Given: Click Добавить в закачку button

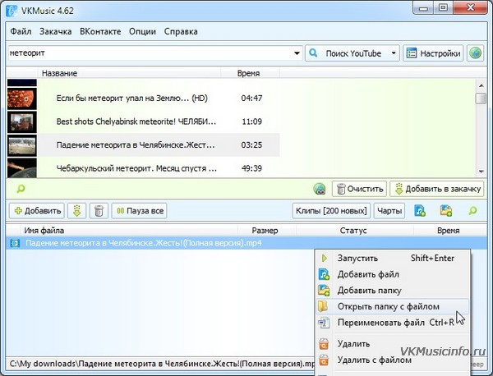Looking at the screenshot, I should 437,189.
